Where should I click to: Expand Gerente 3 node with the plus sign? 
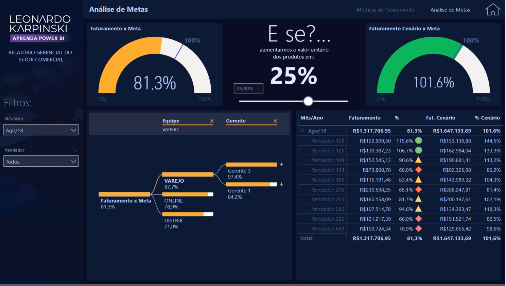pos(281,164)
